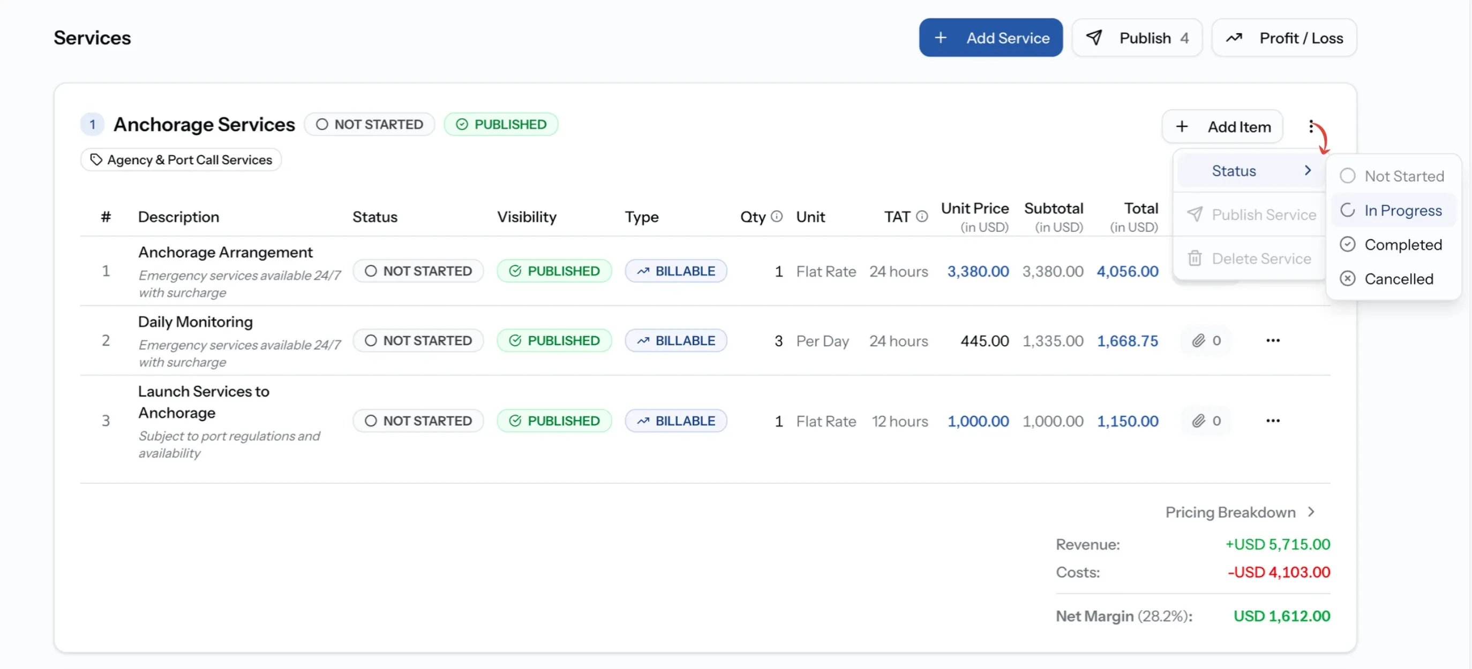Open more options for Daily Monitoring row
This screenshot has width=1472, height=669.
click(x=1273, y=341)
